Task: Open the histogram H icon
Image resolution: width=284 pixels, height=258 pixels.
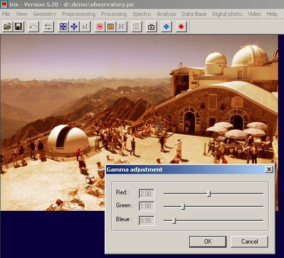Action: [x=122, y=27]
